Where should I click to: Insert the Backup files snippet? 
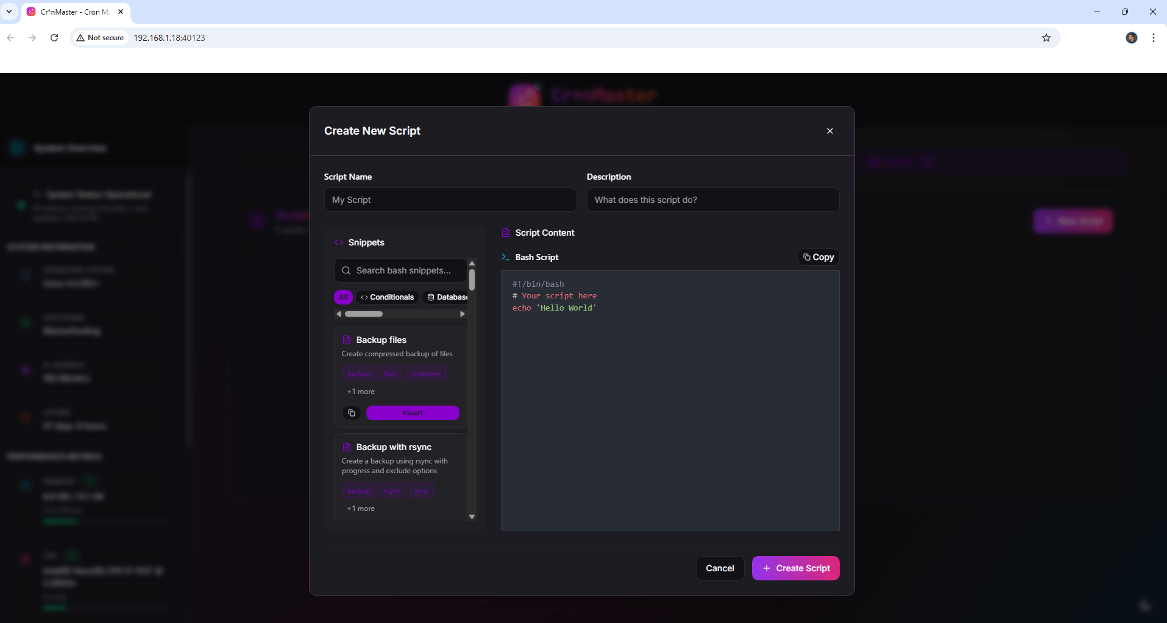(413, 413)
